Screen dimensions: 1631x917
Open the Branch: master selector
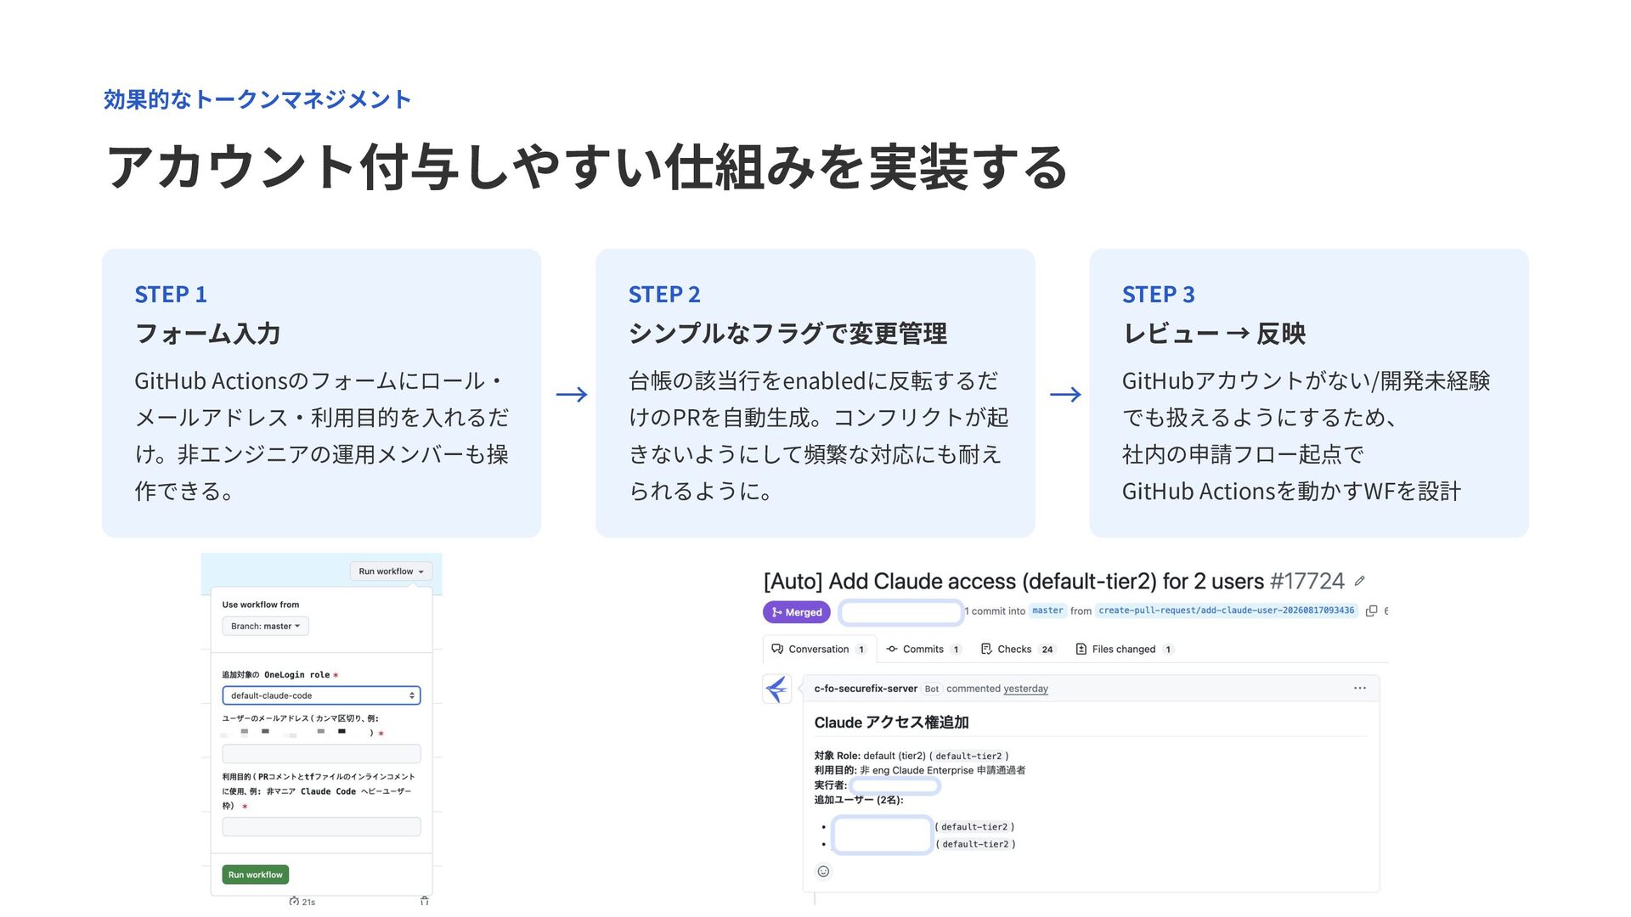(x=265, y=627)
